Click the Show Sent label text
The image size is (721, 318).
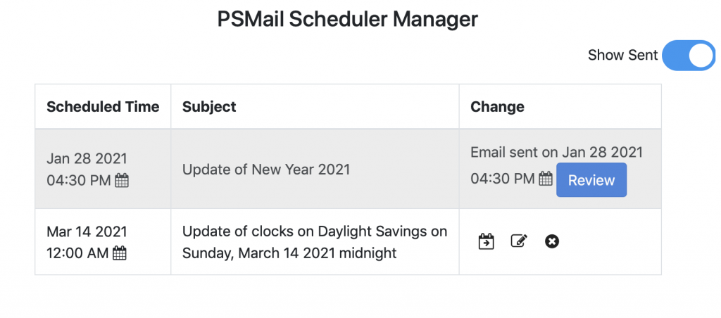(x=622, y=56)
